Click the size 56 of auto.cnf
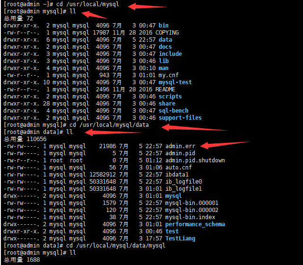This screenshot has width=303, height=265. point(113,168)
